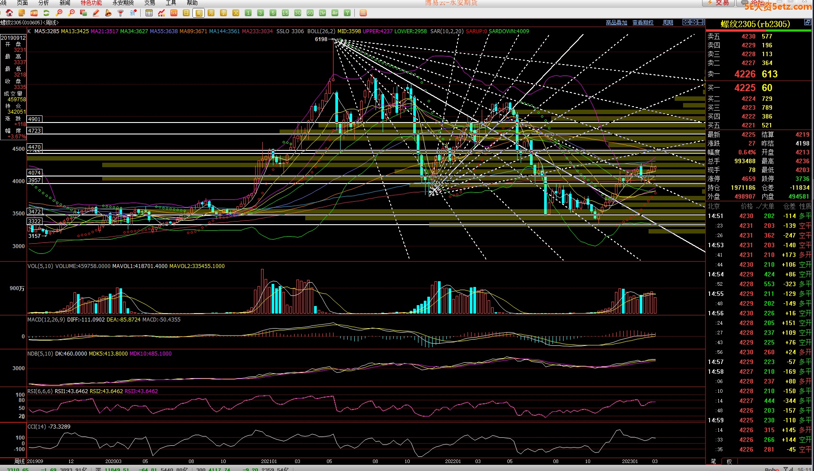Select the 2hr period
814x471 pixels.
[323, 13]
